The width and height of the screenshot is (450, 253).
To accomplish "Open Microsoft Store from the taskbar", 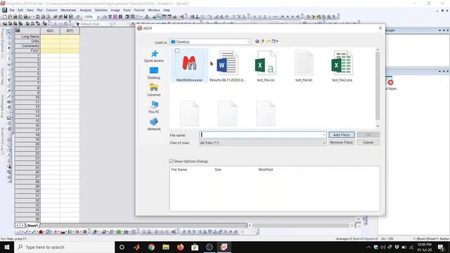I will 195,247.
